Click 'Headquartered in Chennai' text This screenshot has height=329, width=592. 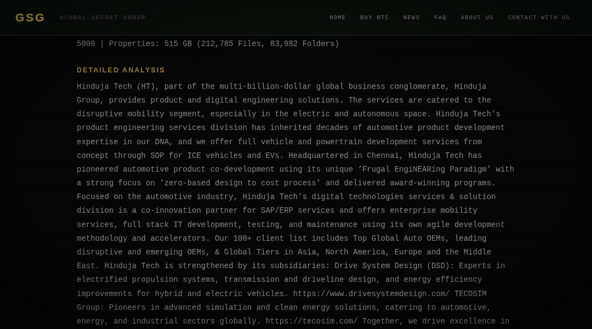click(x=344, y=156)
